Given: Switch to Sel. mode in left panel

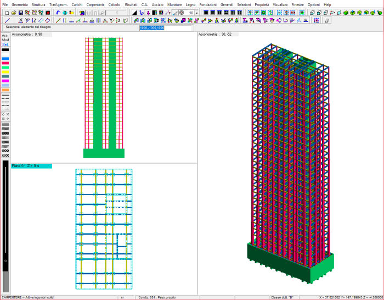Looking at the screenshot, I should pyautogui.click(x=5, y=45).
